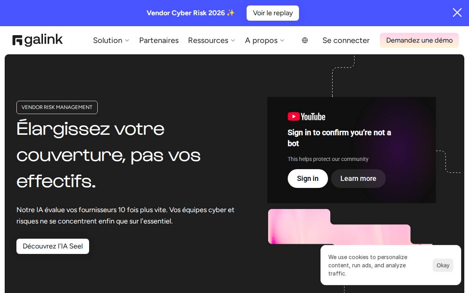
Task: Click the YouTube Sign in button
Action: 308,179
